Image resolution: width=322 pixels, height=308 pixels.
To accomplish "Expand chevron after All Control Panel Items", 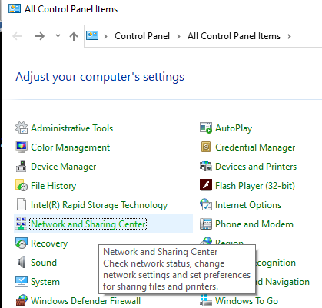I will pyautogui.click(x=289, y=36).
